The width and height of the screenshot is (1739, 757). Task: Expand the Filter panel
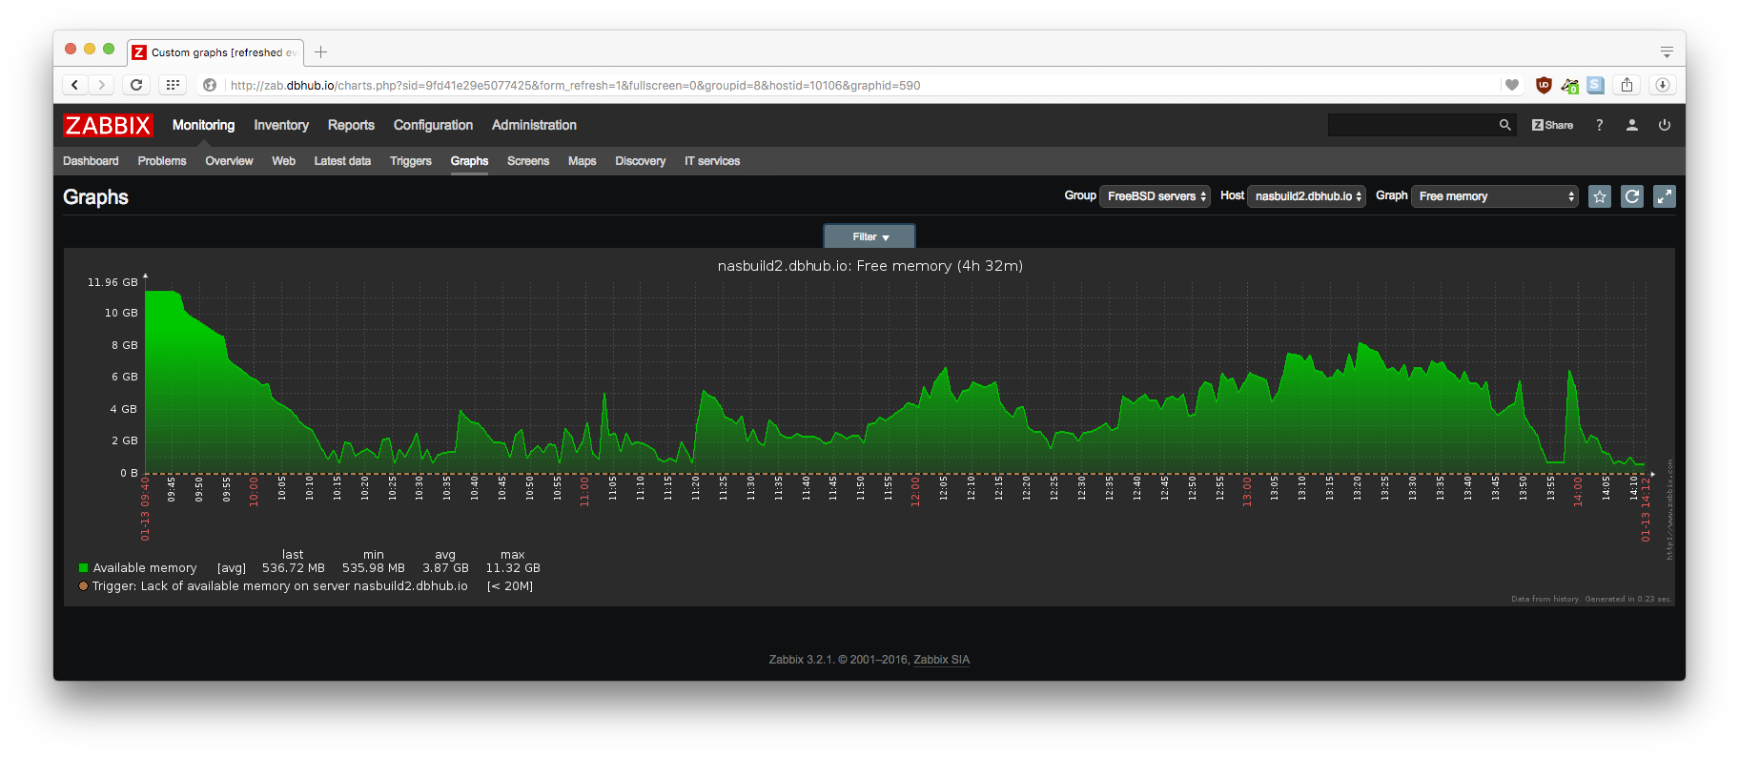(869, 236)
